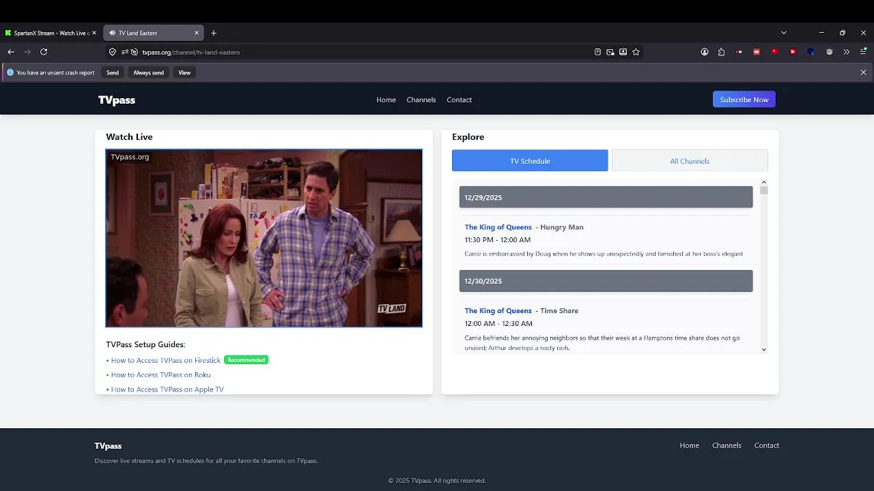This screenshot has width=874, height=491.
Task: Open the tracking protection shield icon
Action: pyautogui.click(x=113, y=52)
